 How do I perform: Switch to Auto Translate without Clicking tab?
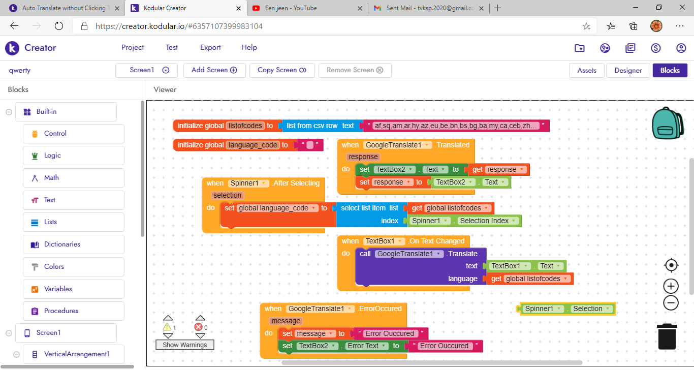pyautogui.click(x=63, y=8)
